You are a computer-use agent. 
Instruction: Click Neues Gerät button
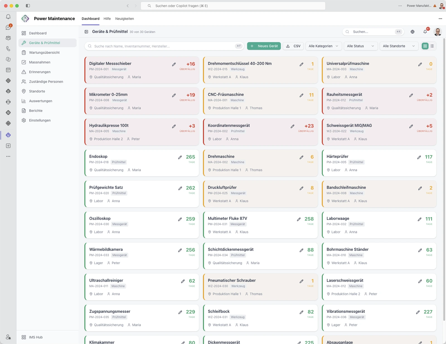(264, 46)
